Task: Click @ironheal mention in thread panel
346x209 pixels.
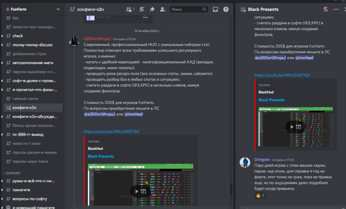Action: point(304,58)
